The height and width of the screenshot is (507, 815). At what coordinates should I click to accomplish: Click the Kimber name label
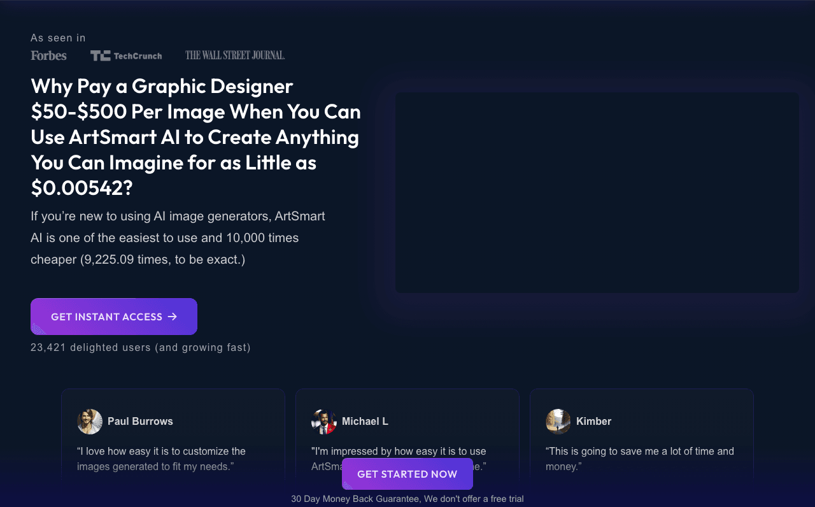point(593,422)
